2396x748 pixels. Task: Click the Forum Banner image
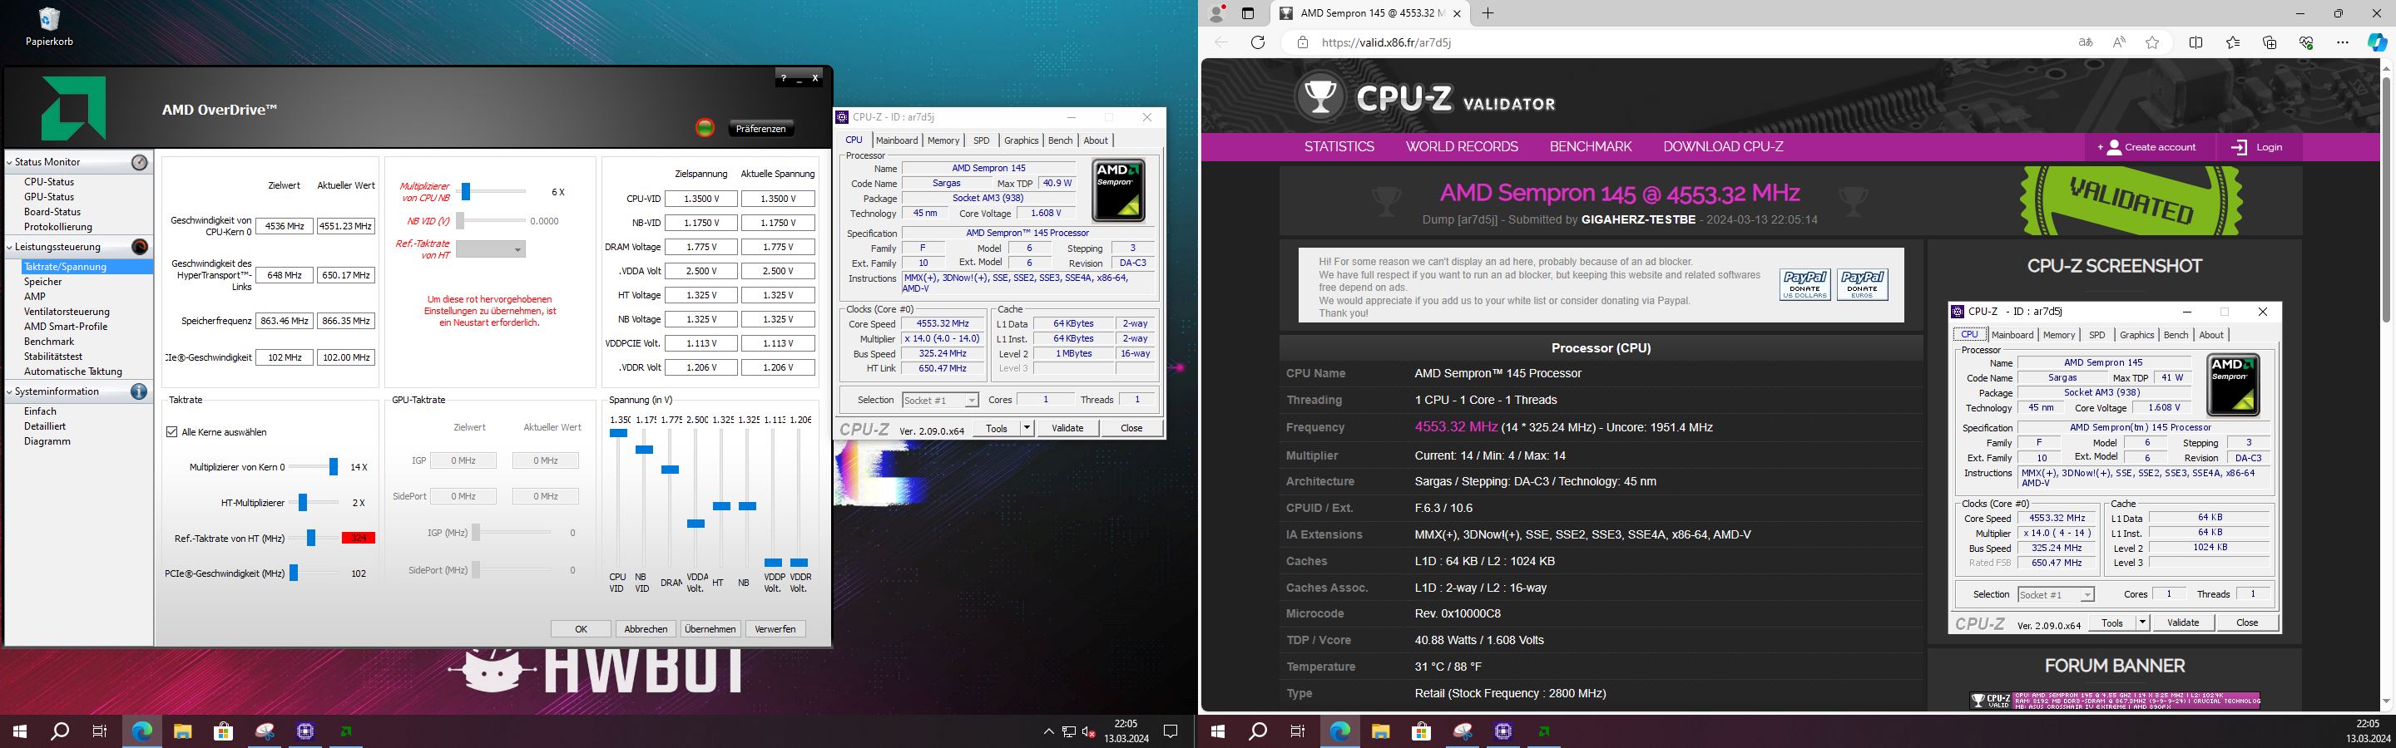(x=2115, y=701)
